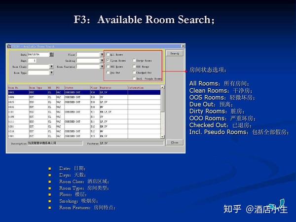Click the Information column header
This screenshot has width=296, height=222.
pyautogui.click(x=144, y=88)
